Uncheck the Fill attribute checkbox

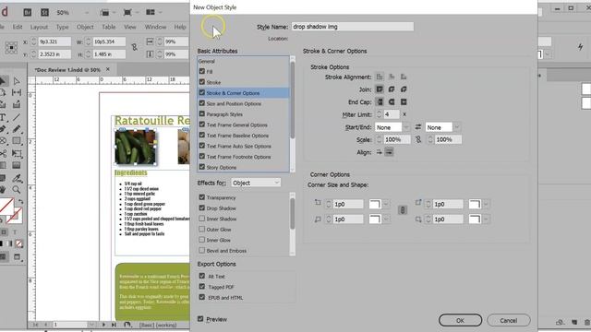click(x=202, y=71)
